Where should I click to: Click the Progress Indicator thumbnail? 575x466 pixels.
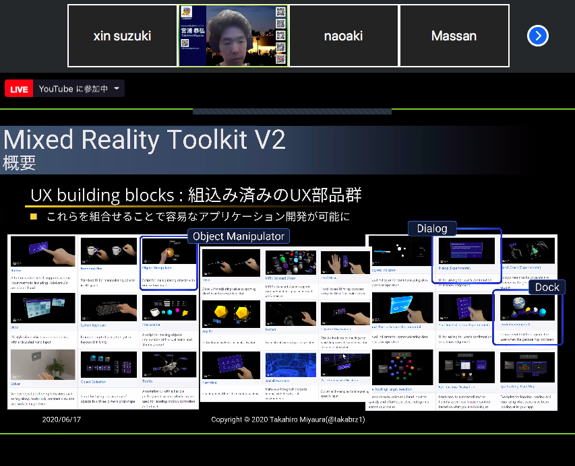402,251
